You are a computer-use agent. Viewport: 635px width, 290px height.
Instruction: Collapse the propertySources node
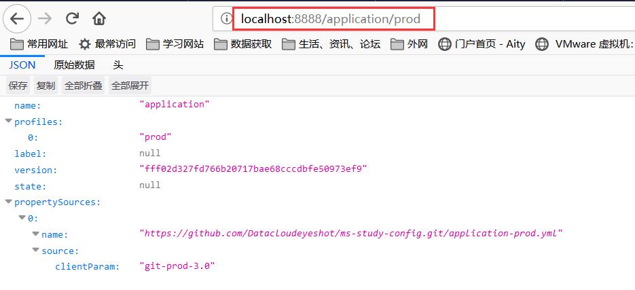tap(8, 202)
